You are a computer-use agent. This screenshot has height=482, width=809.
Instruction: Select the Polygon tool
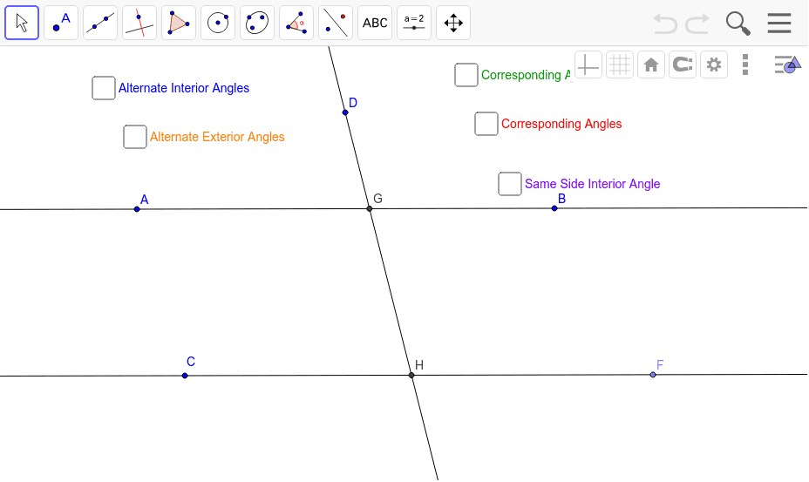179,23
